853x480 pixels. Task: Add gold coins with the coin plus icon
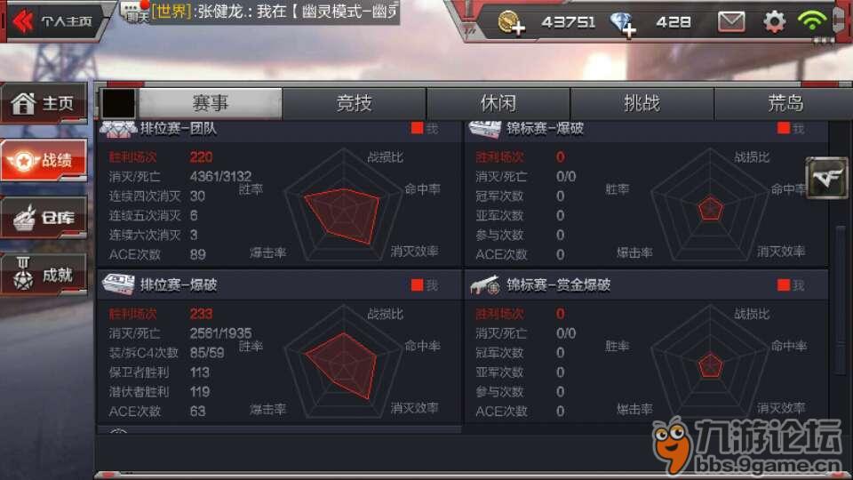512,22
